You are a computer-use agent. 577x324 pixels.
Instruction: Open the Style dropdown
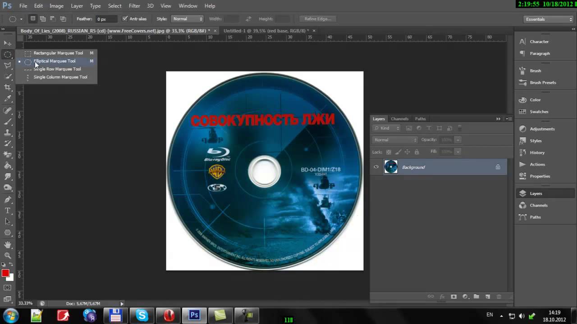point(188,19)
